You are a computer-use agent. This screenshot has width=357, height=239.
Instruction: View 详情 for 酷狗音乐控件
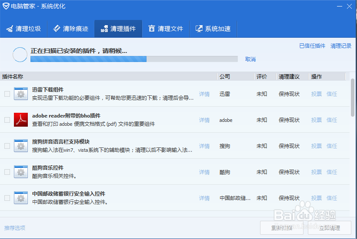click(204, 172)
